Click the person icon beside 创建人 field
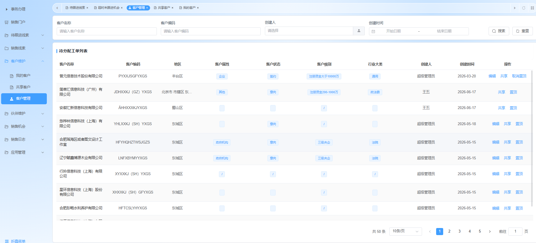Viewport: 536px width, 243px height. [359, 31]
